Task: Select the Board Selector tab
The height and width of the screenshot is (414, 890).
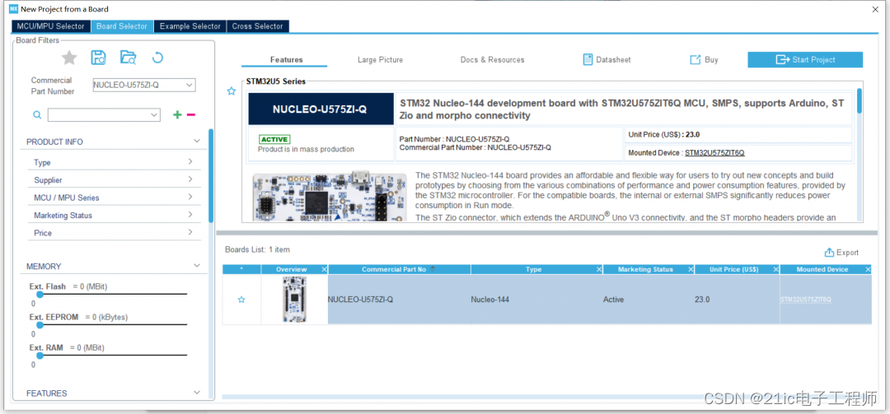Action: tap(122, 26)
